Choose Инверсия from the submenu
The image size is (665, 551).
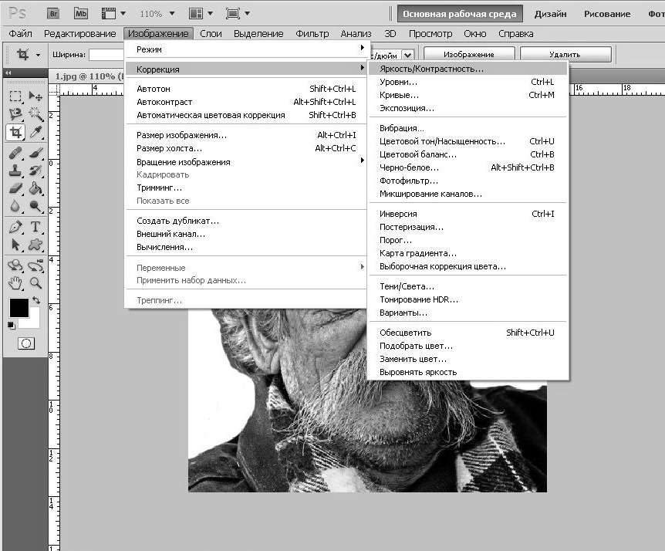(x=468, y=214)
